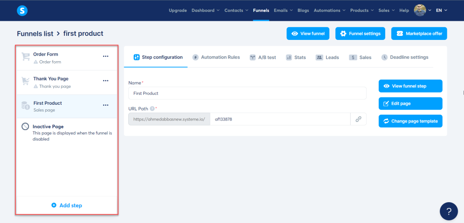Viewport: 464px width, 223px height.
Task: Switch to the A/B test tab
Action: [262, 58]
